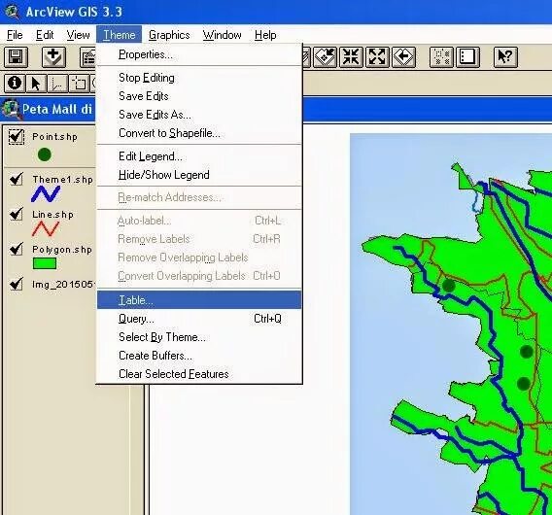This screenshot has width=552, height=515.
Task: Select the Theme1.shp theme name
Action: [62, 180]
